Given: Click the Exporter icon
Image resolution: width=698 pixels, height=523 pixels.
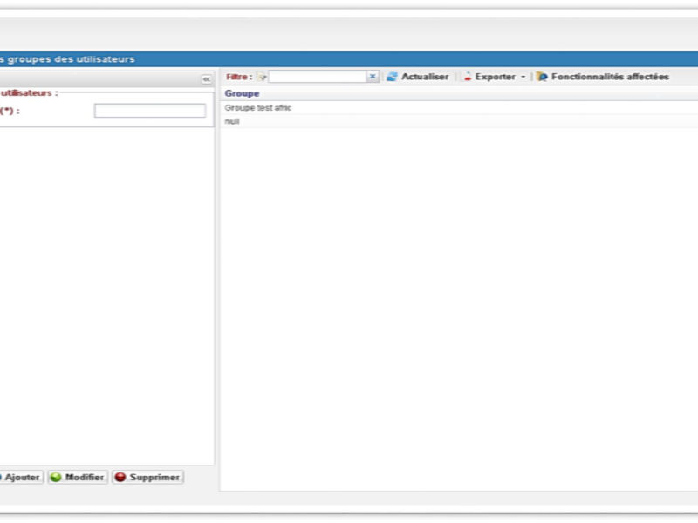Looking at the screenshot, I should click(x=468, y=77).
